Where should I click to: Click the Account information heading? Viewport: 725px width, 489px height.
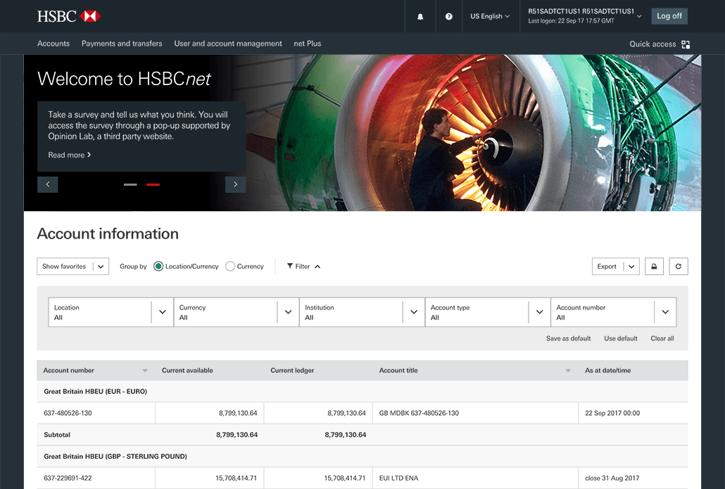[108, 234]
